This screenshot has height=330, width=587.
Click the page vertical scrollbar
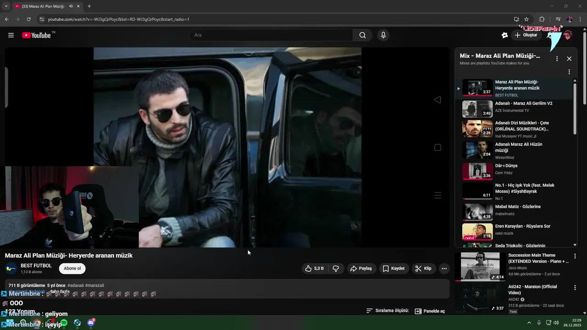(x=584, y=69)
